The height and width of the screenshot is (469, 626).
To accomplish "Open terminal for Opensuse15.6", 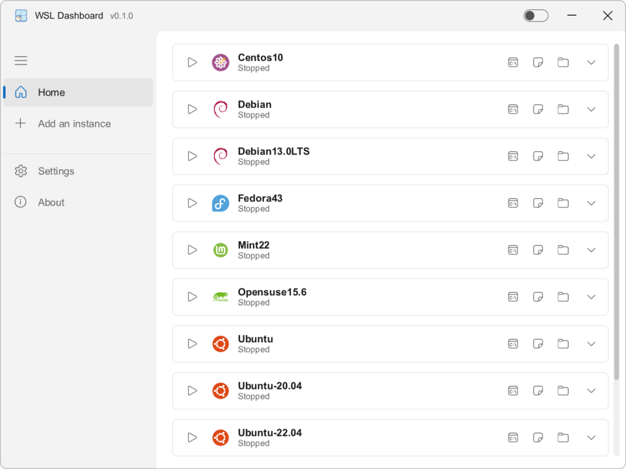I will (x=513, y=297).
